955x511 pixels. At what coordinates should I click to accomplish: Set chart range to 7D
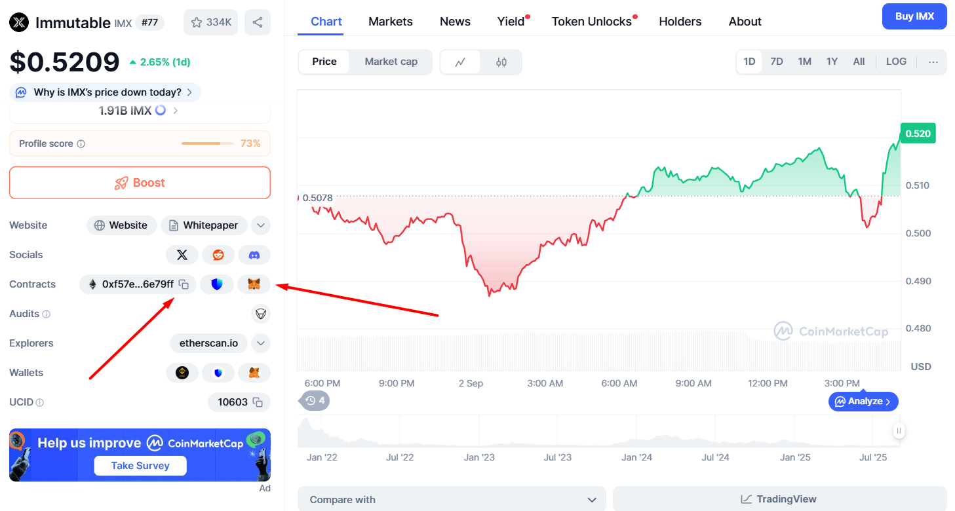pyautogui.click(x=777, y=62)
